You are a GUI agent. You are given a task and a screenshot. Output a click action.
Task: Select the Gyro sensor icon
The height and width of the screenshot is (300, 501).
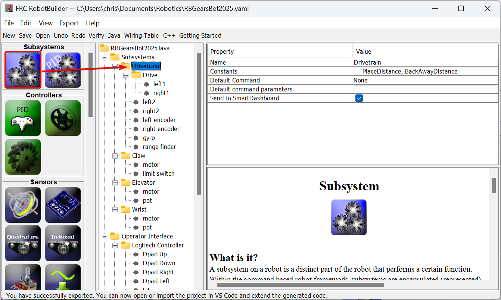click(x=23, y=204)
